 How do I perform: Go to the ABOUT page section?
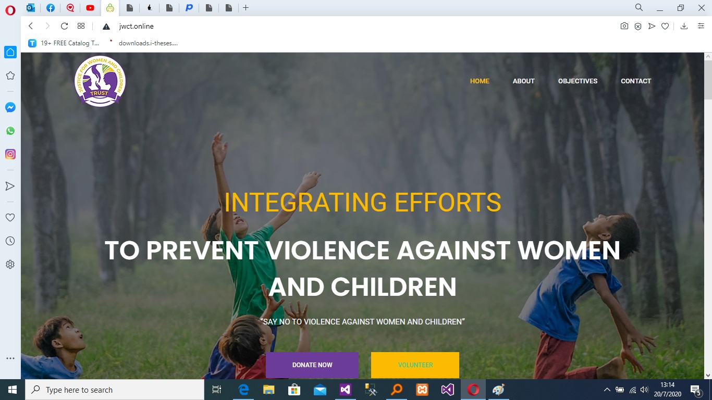(523, 81)
